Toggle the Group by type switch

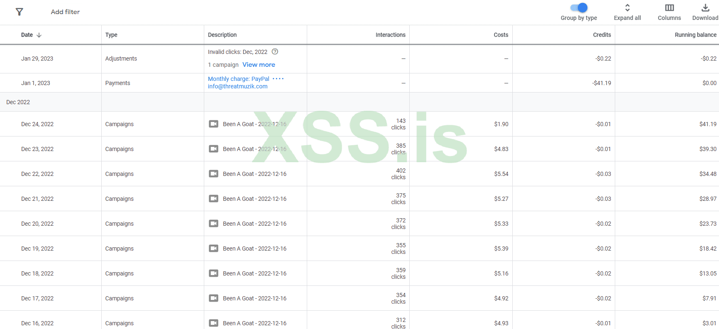579,7
